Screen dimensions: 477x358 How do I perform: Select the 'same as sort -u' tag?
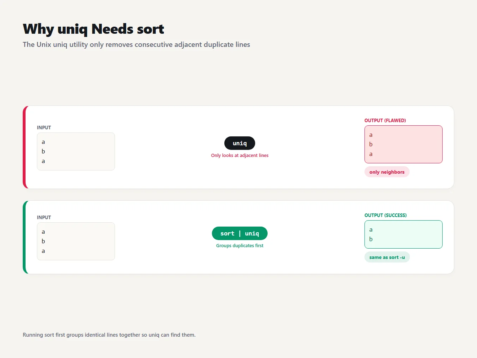387,257
